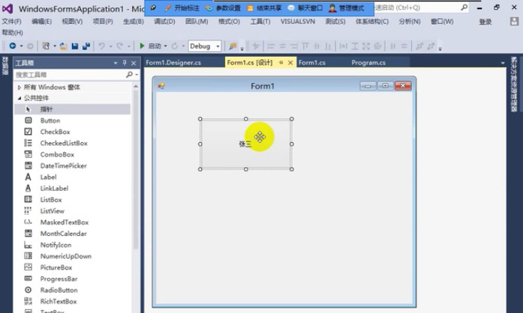Open the toolbox search options dropdown arrow
523x313 pixels.
tap(137, 75)
